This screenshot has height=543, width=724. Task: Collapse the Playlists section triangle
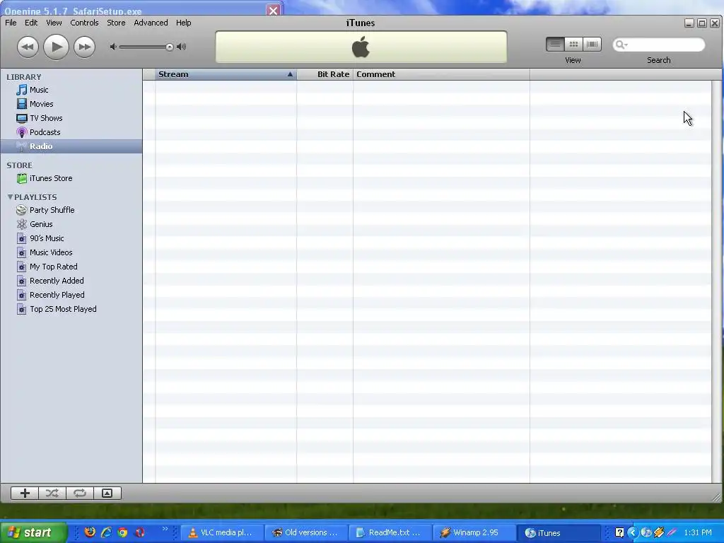click(10, 197)
